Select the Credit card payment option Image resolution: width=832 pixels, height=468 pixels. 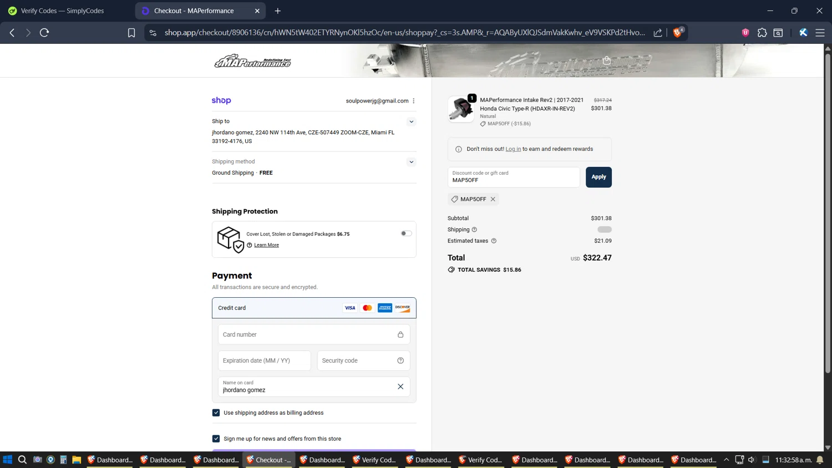click(314, 308)
